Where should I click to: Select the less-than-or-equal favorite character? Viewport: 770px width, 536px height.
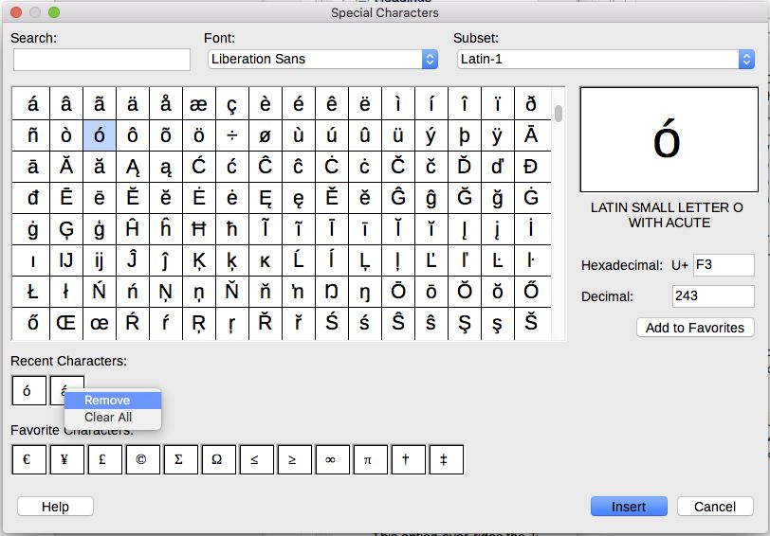pyautogui.click(x=256, y=460)
